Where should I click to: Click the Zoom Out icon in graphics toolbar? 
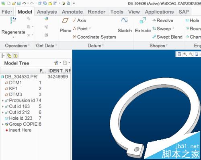191,54
